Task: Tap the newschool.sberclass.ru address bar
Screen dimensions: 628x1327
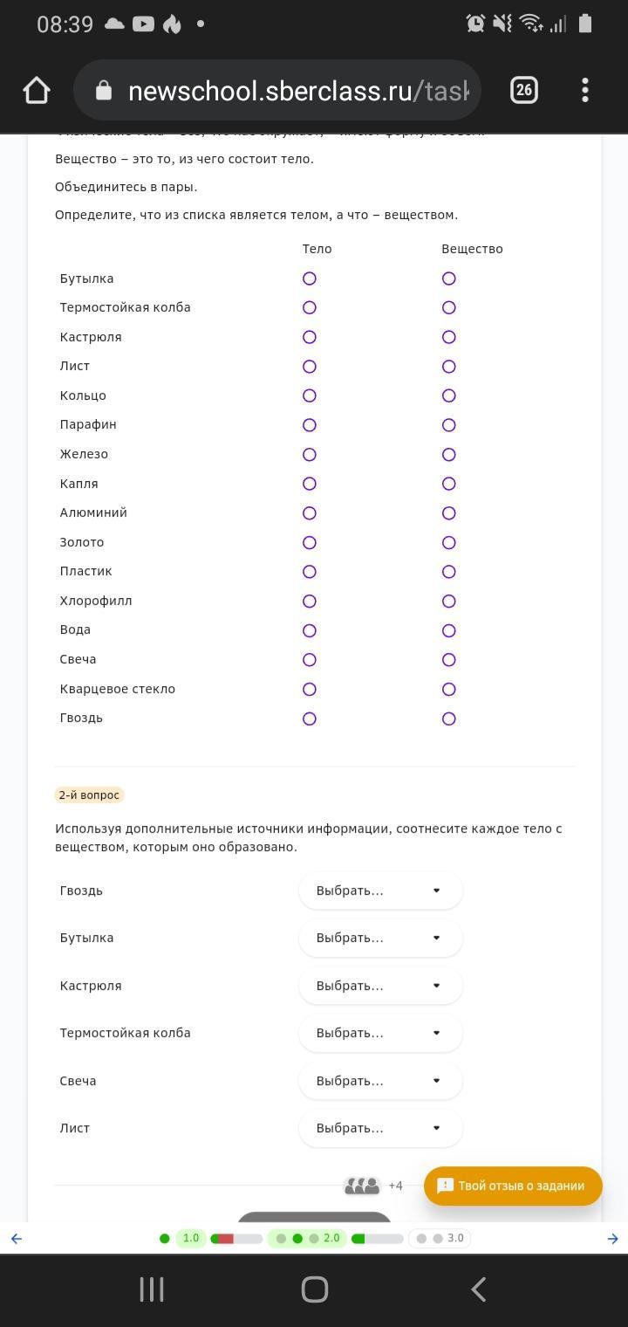Action: point(297,91)
